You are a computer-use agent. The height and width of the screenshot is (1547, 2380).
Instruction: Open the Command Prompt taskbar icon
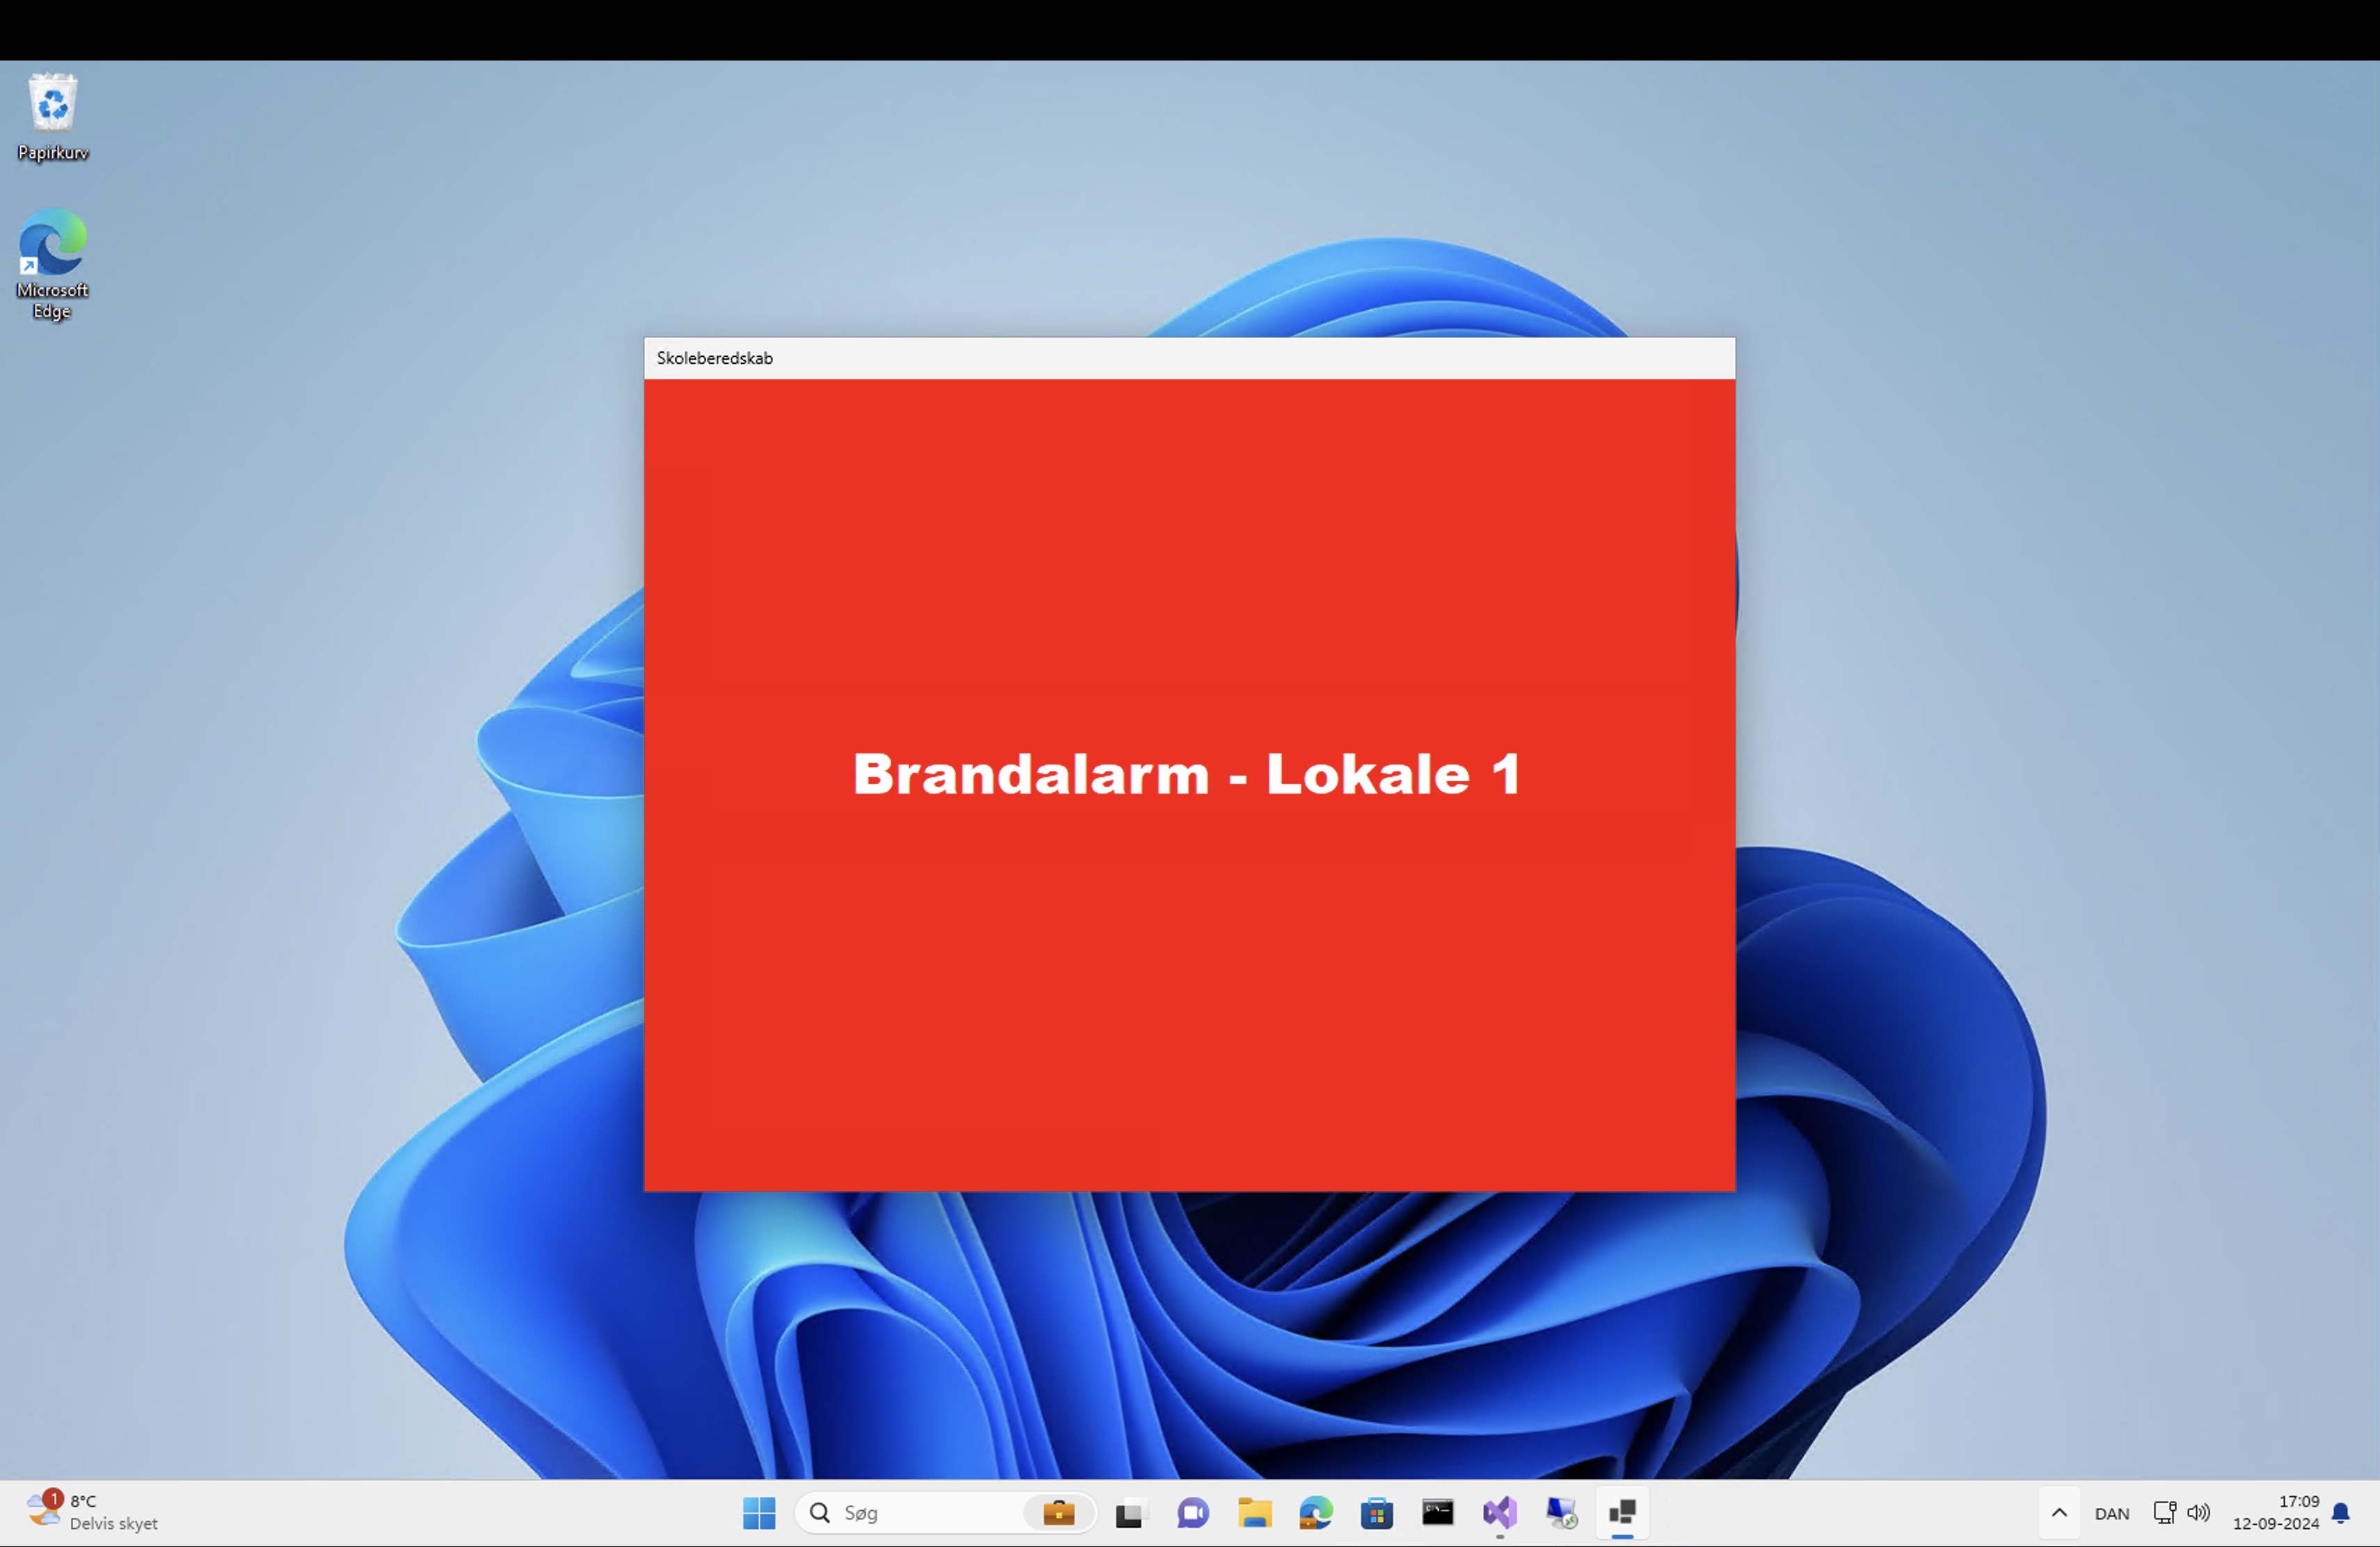pyautogui.click(x=1438, y=1512)
